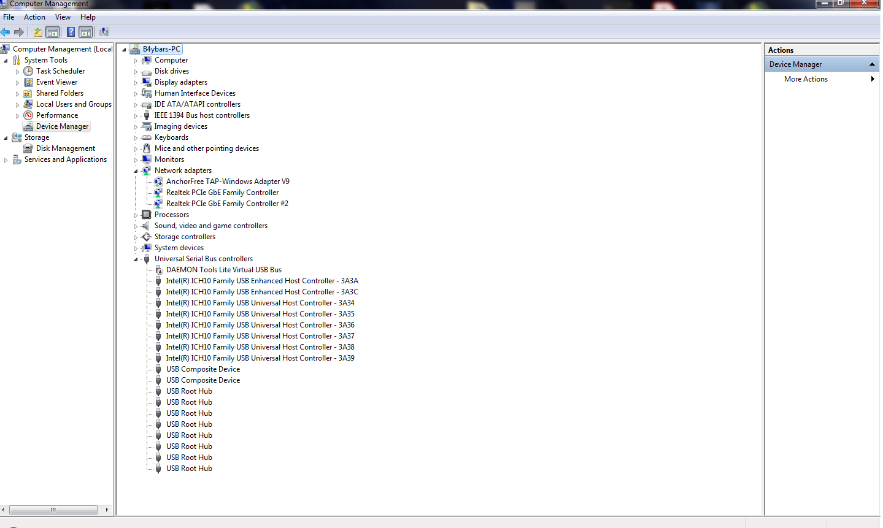Select the Shared Folders icon
The width and height of the screenshot is (883, 528).
pyautogui.click(x=28, y=93)
